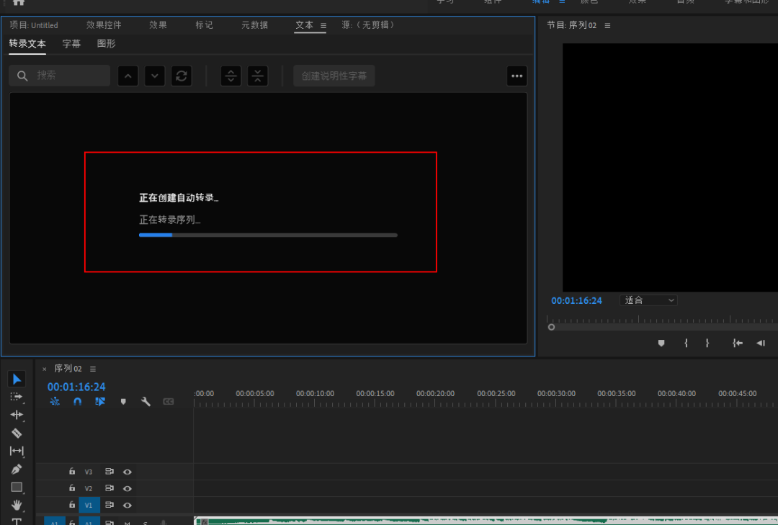Open the 适合 zoom level dropdown
The image size is (778, 525).
tap(648, 300)
